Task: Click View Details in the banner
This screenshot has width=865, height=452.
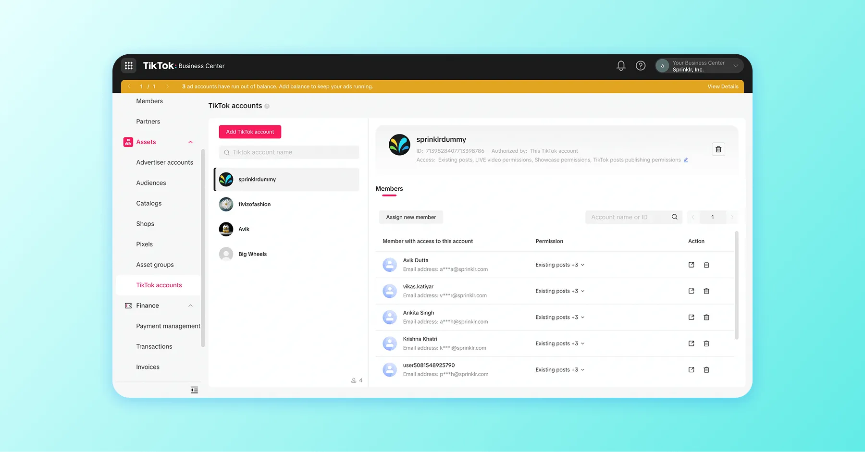Action: tap(723, 86)
